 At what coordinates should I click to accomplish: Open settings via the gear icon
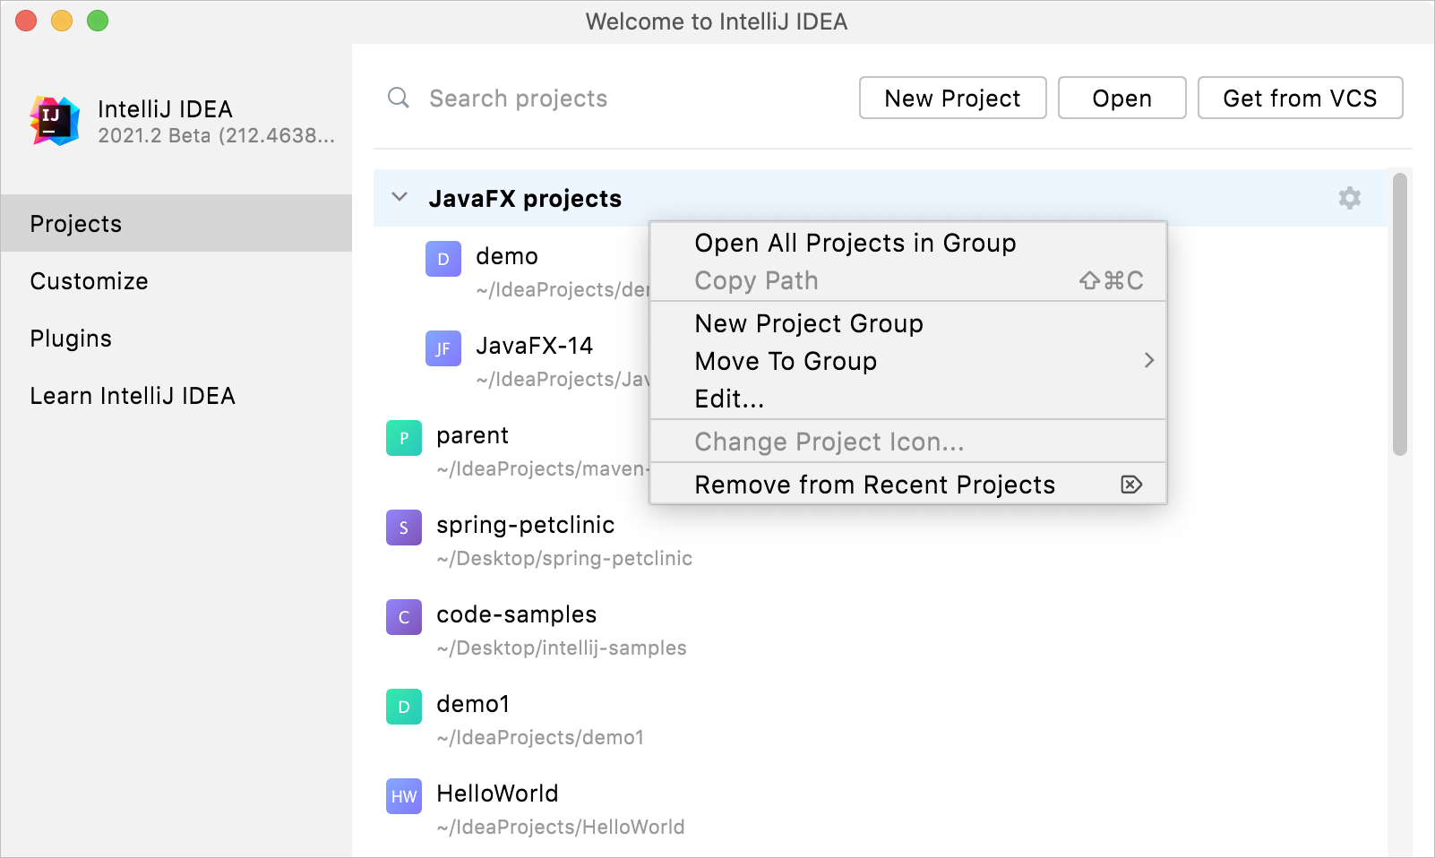1349,198
